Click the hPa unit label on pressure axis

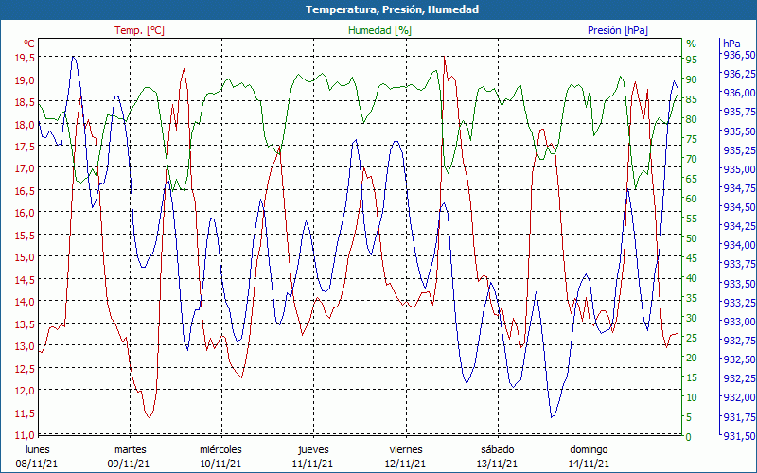(731, 44)
